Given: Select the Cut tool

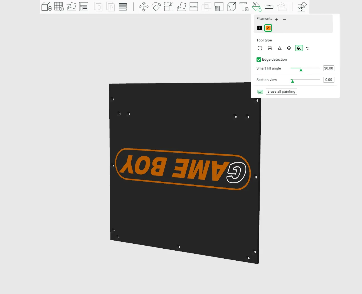Looking at the screenshot, I should 194,6.
